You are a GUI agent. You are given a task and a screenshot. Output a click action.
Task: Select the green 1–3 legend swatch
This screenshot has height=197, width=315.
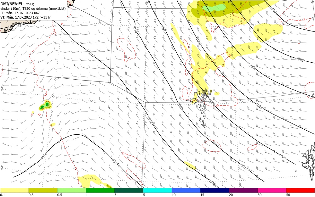[100, 190]
